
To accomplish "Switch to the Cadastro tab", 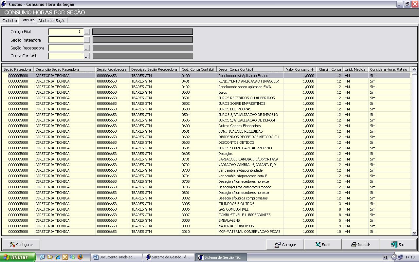I will click(9, 21).
